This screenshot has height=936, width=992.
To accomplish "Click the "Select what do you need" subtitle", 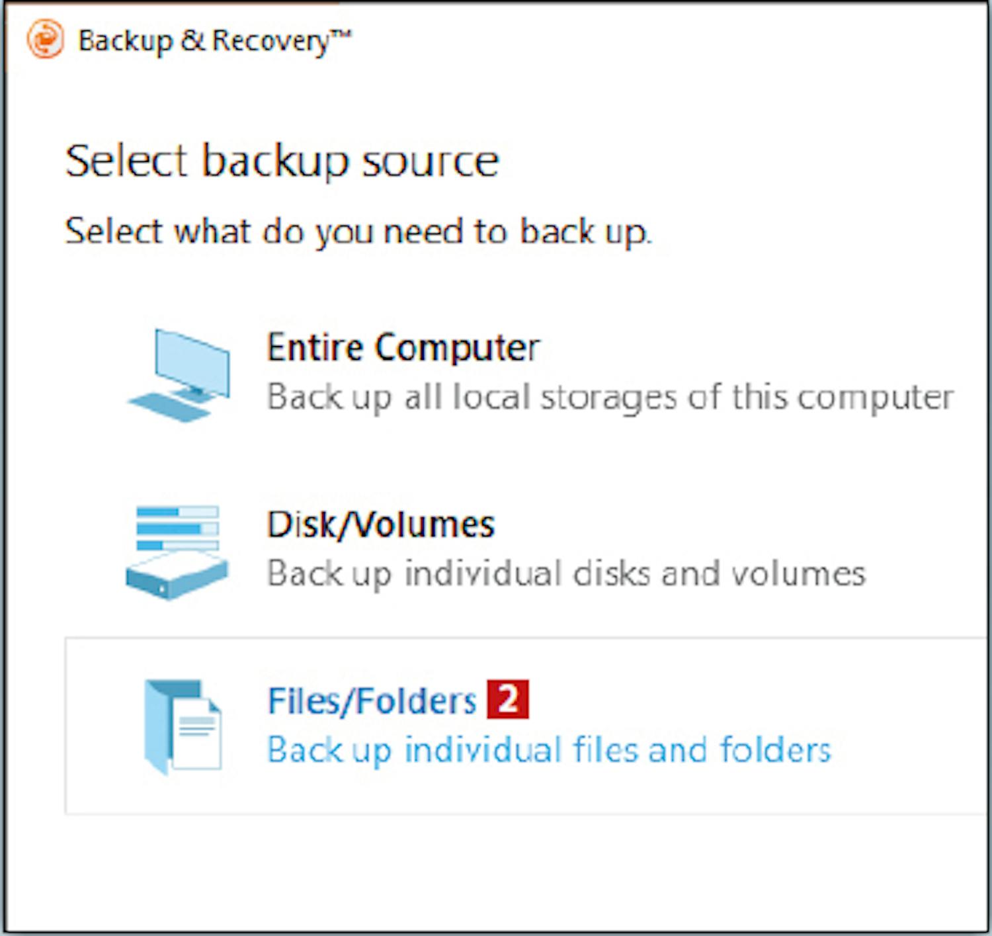I will coord(358,232).
